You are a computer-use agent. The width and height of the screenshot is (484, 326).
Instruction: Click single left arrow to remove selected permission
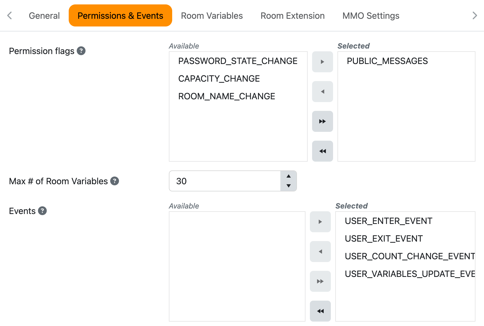[x=322, y=92]
